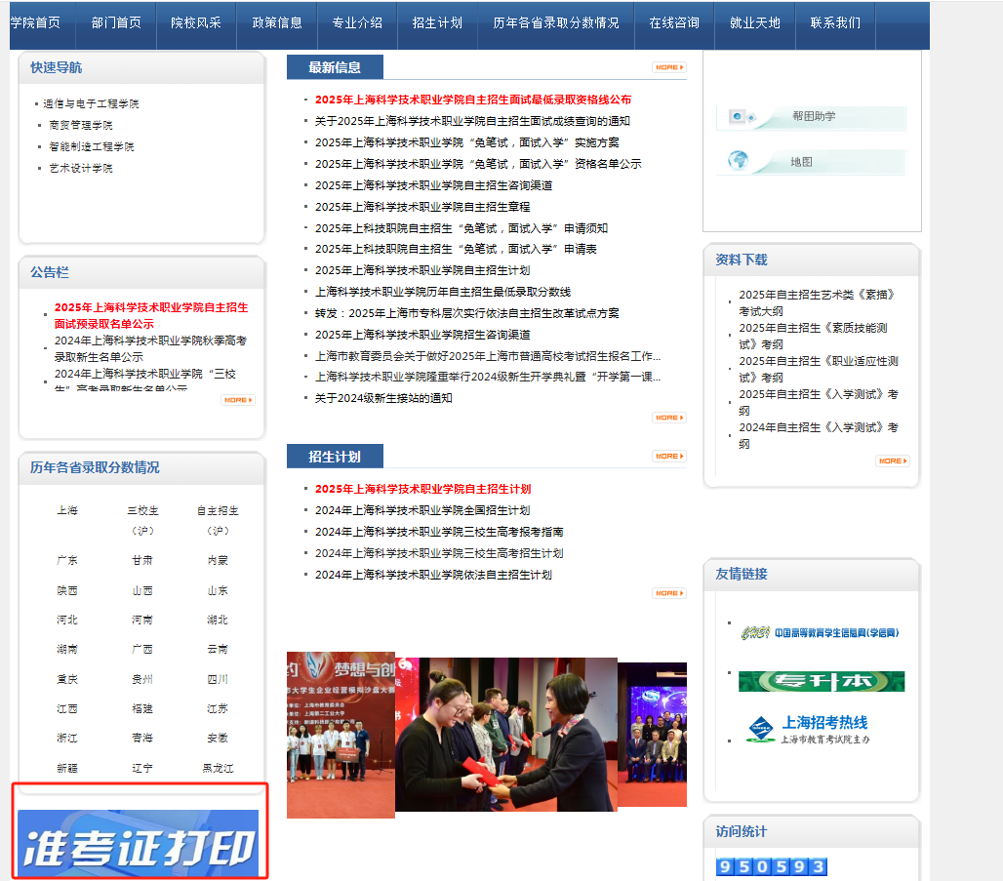Click MORE beside the 最新信息 heading
This screenshot has width=1003, height=881.
pos(668,67)
